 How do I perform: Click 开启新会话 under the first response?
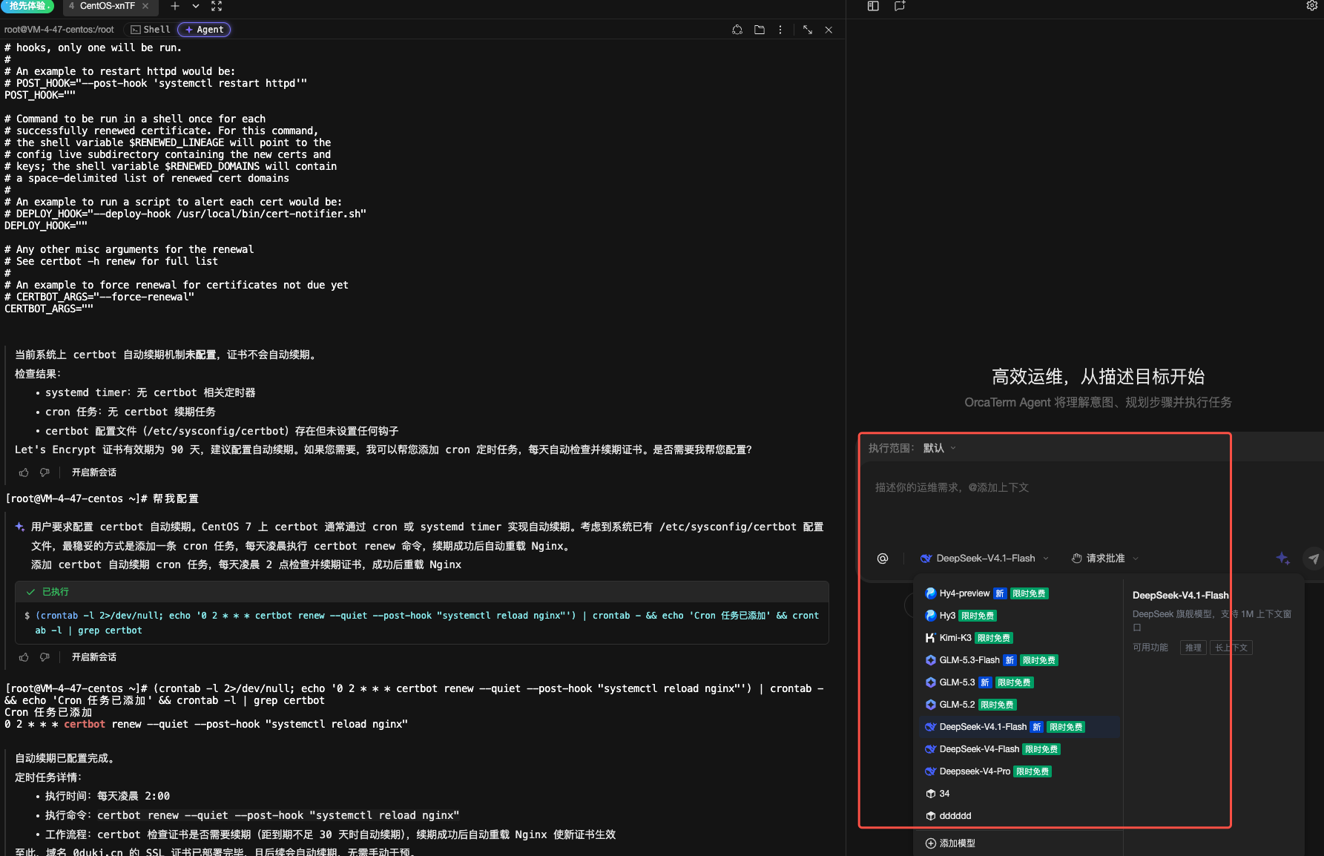click(x=94, y=473)
